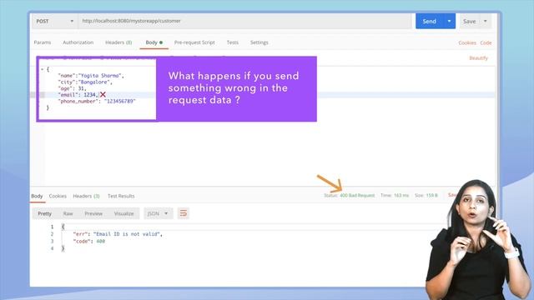Viewport: 534px width, 300px height.
Task: Open the response Headers (3) tab
Action: 86,197
